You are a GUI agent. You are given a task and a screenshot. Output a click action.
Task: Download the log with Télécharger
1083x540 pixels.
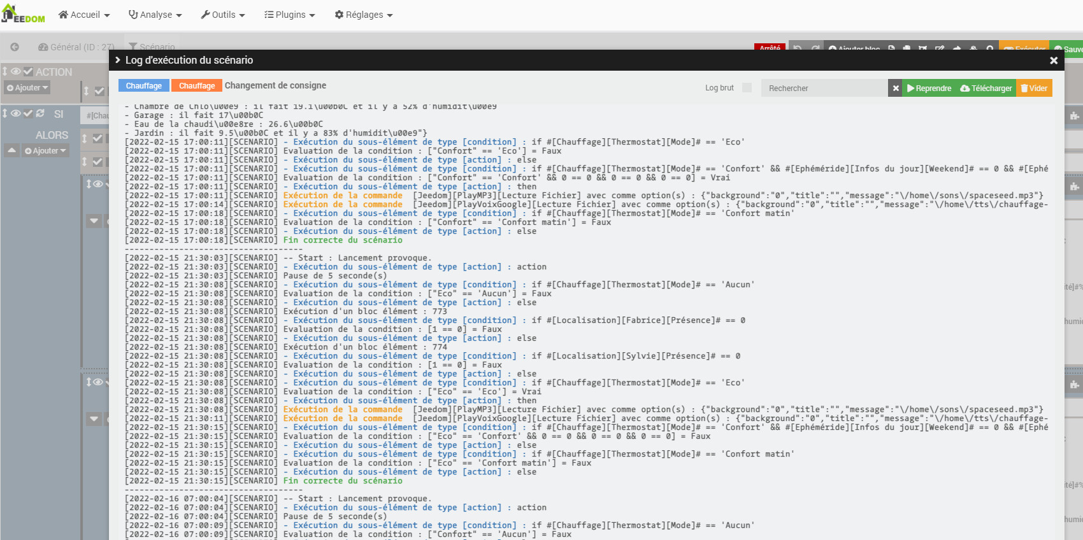click(986, 89)
